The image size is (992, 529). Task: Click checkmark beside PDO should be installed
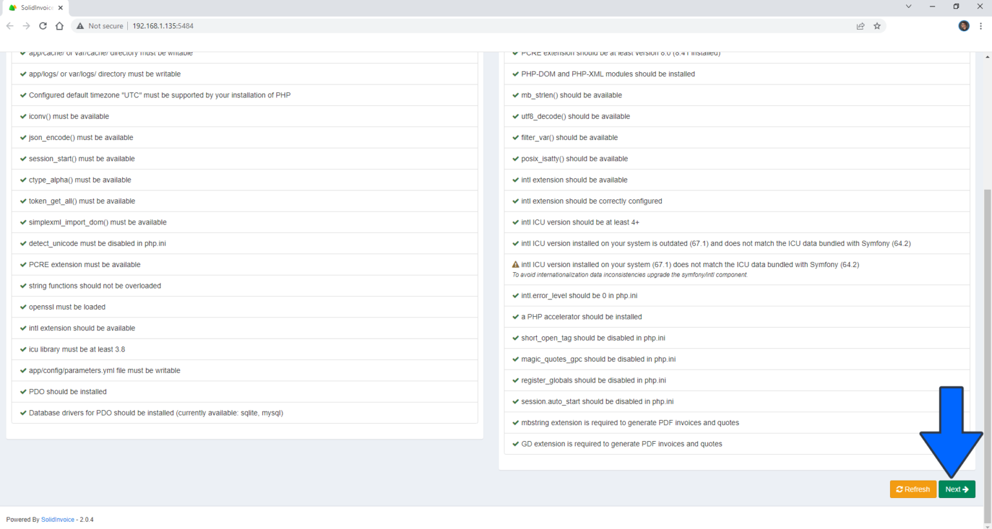pos(23,392)
